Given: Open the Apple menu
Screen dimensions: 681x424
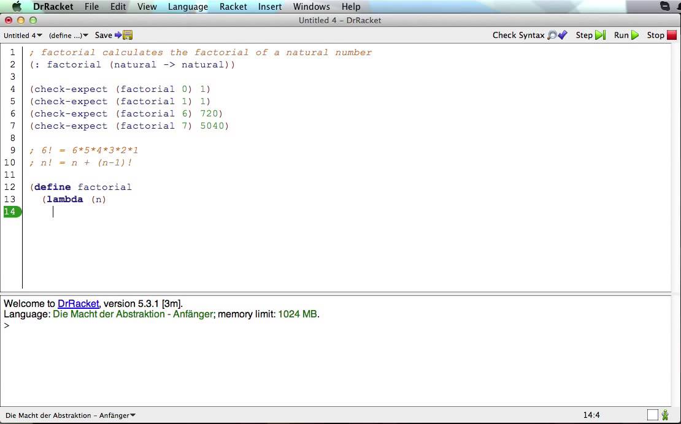Looking at the screenshot, I should (17, 7).
